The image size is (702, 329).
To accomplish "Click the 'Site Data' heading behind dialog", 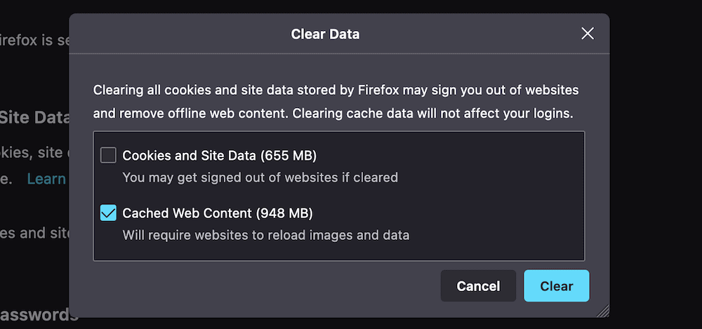I will coord(34,117).
